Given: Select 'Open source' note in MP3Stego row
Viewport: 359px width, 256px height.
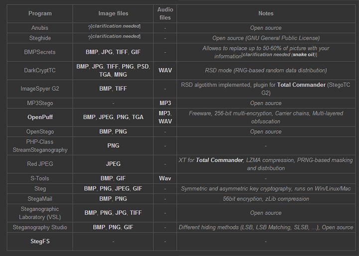Looking at the screenshot, I should (266, 103).
